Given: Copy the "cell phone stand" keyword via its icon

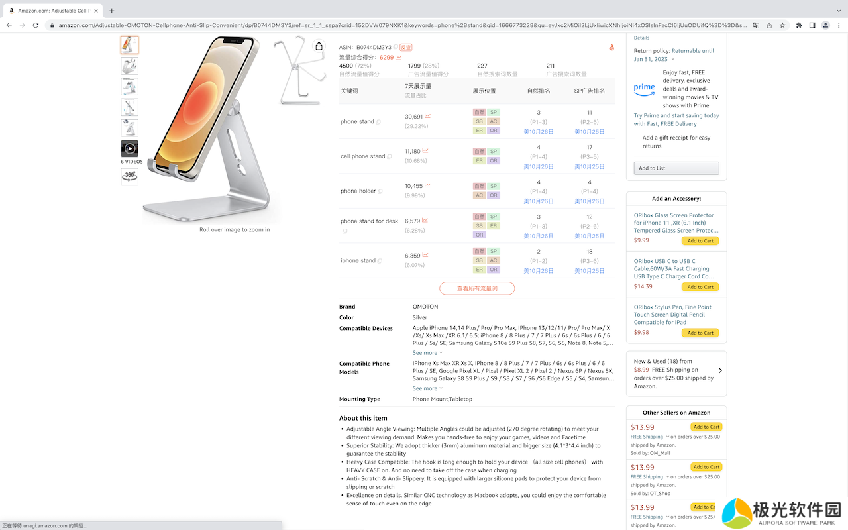Looking at the screenshot, I should point(390,157).
